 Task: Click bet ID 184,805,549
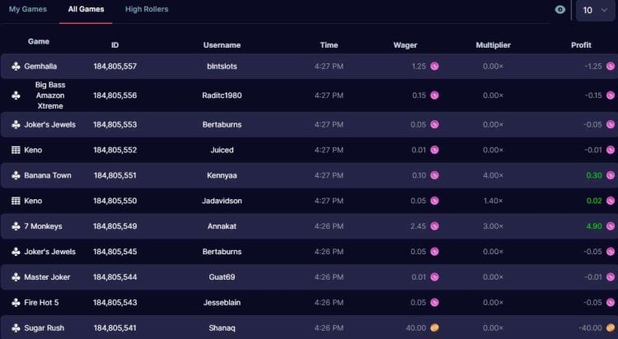tap(115, 226)
